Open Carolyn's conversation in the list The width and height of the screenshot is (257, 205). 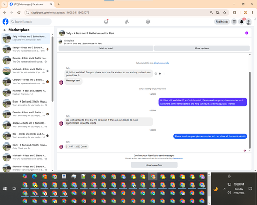(26, 81)
